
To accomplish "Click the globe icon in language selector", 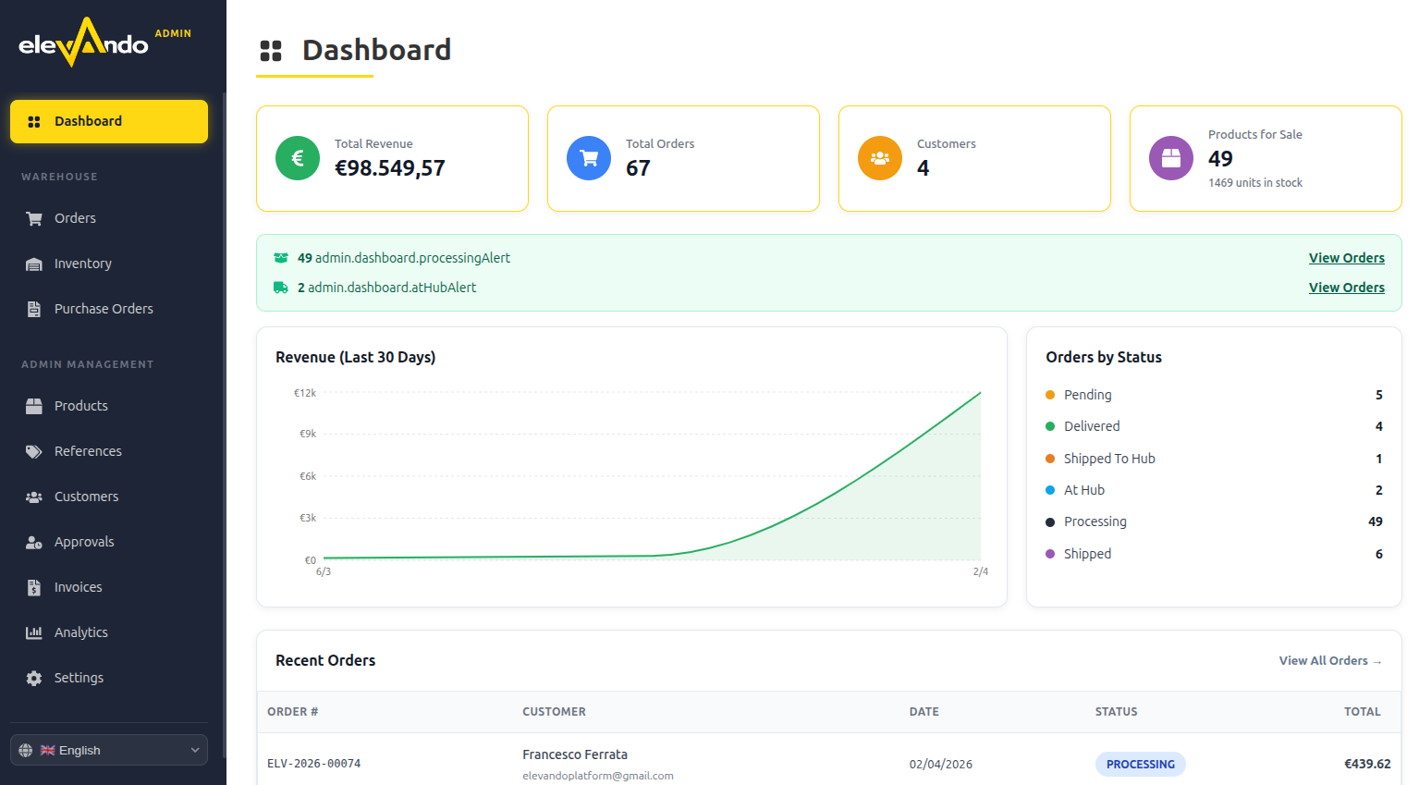I will pyautogui.click(x=26, y=750).
